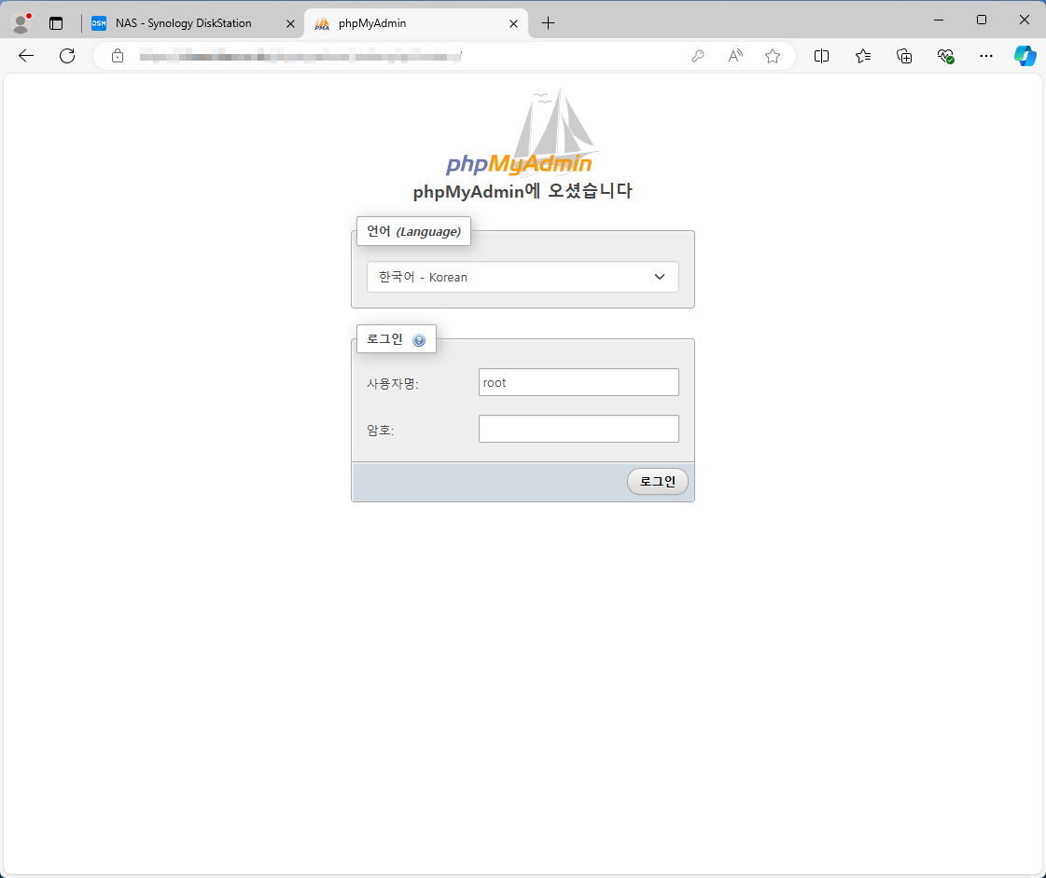This screenshot has width=1046, height=878.
Task: Click the blurred address bar URL
Action: [x=300, y=56]
